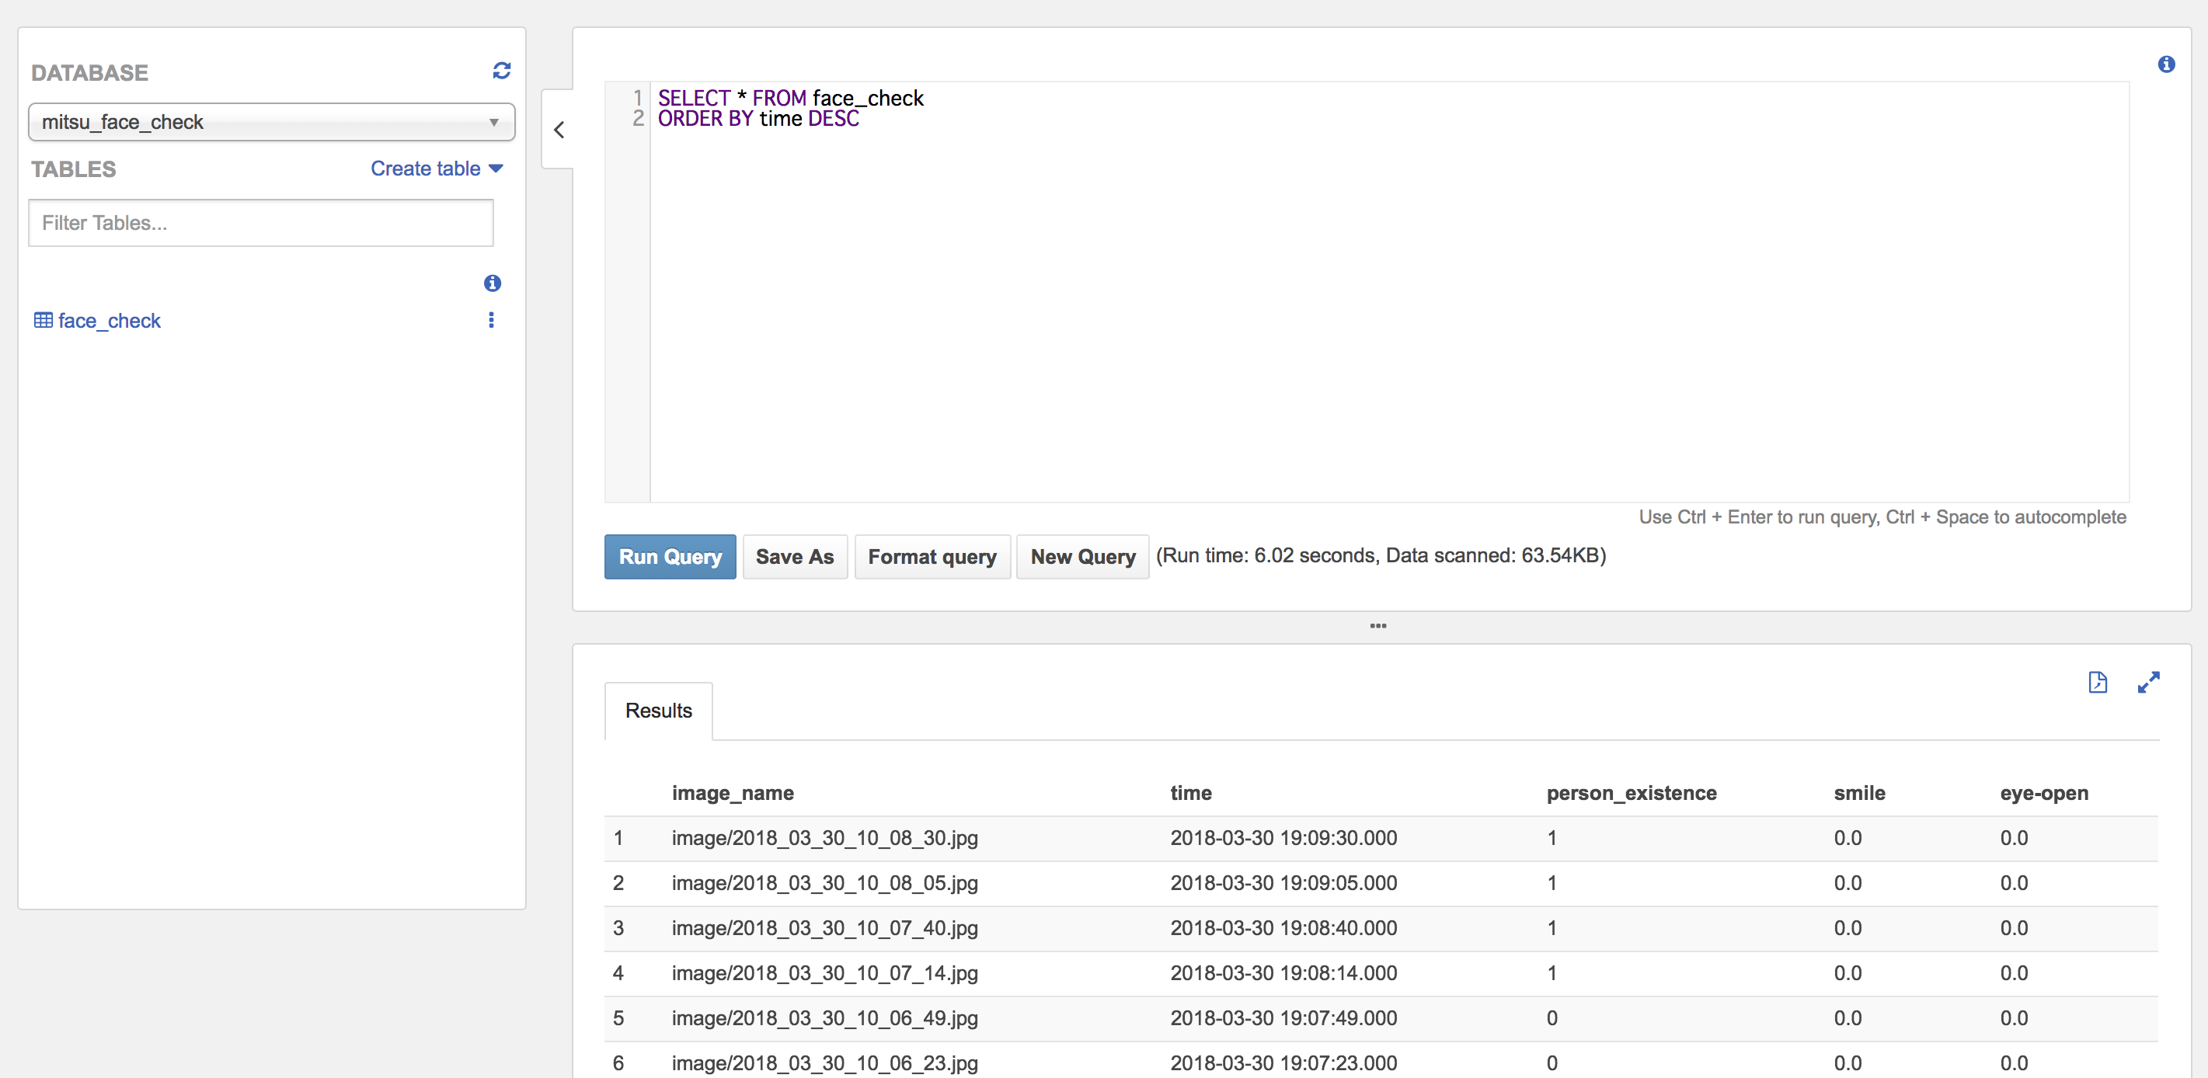
Task: Click the Filter Tables input field
Action: (x=260, y=223)
